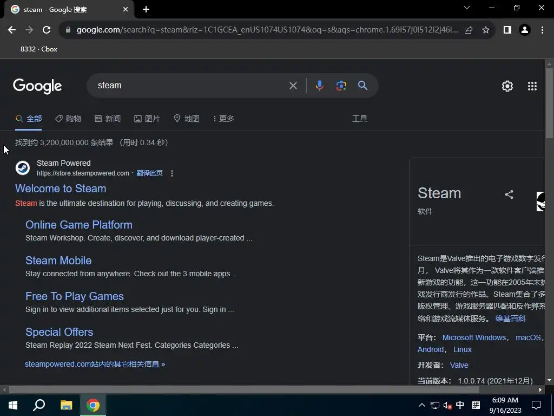Reload the page with refresh icon
The height and width of the screenshot is (416, 554).
(x=47, y=30)
